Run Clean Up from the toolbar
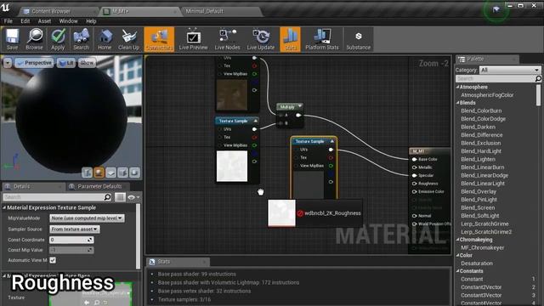This screenshot has width=544, height=306. click(x=128, y=39)
